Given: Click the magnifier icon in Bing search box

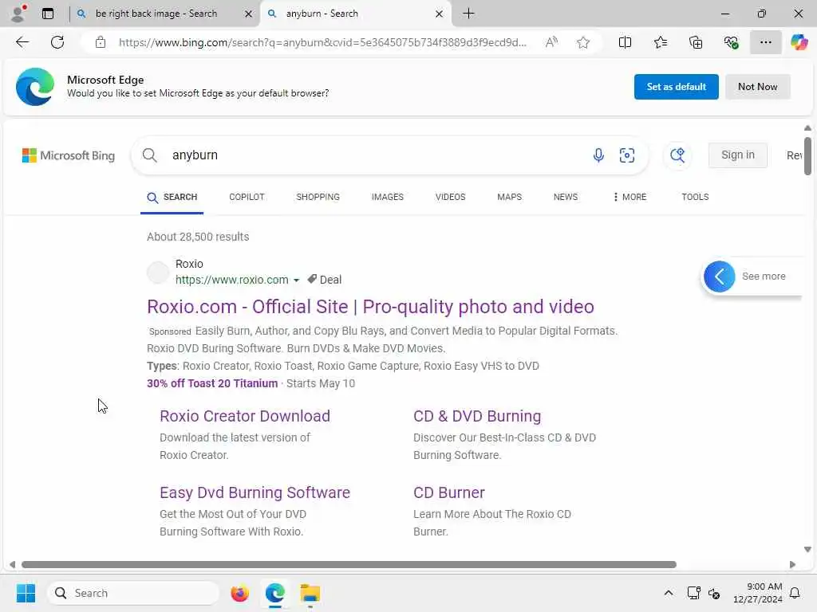Looking at the screenshot, I should pos(149,155).
